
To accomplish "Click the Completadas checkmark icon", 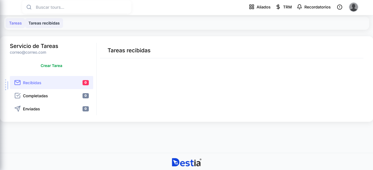I will (17, 96).
